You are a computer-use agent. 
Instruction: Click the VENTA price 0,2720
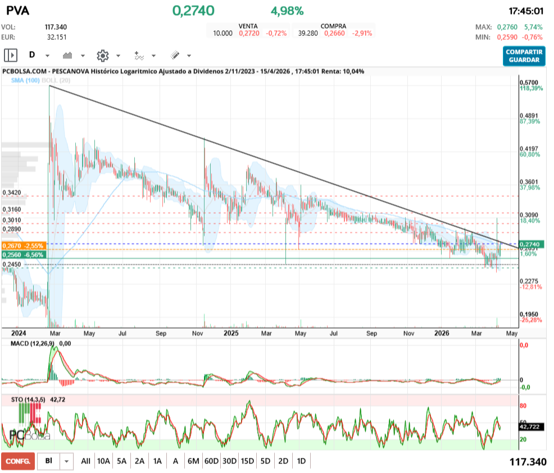pyautogui.click(x=249, y=33)
